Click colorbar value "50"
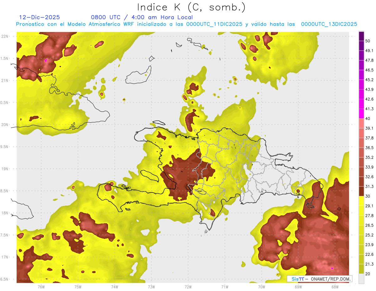Image resolution: width=376 pixels, height=291 pixels. point(368,41)
